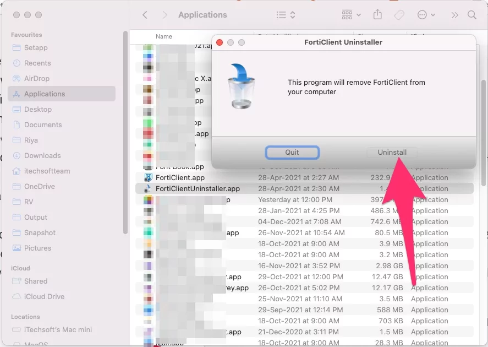Click date "26-Oct-2021 at 5:02 PM"
Screen dimensions: 488x347
pyautogui.click(x=299, y=288)
